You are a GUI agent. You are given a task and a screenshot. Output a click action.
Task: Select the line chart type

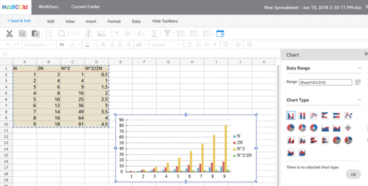[x=313, y=115]
